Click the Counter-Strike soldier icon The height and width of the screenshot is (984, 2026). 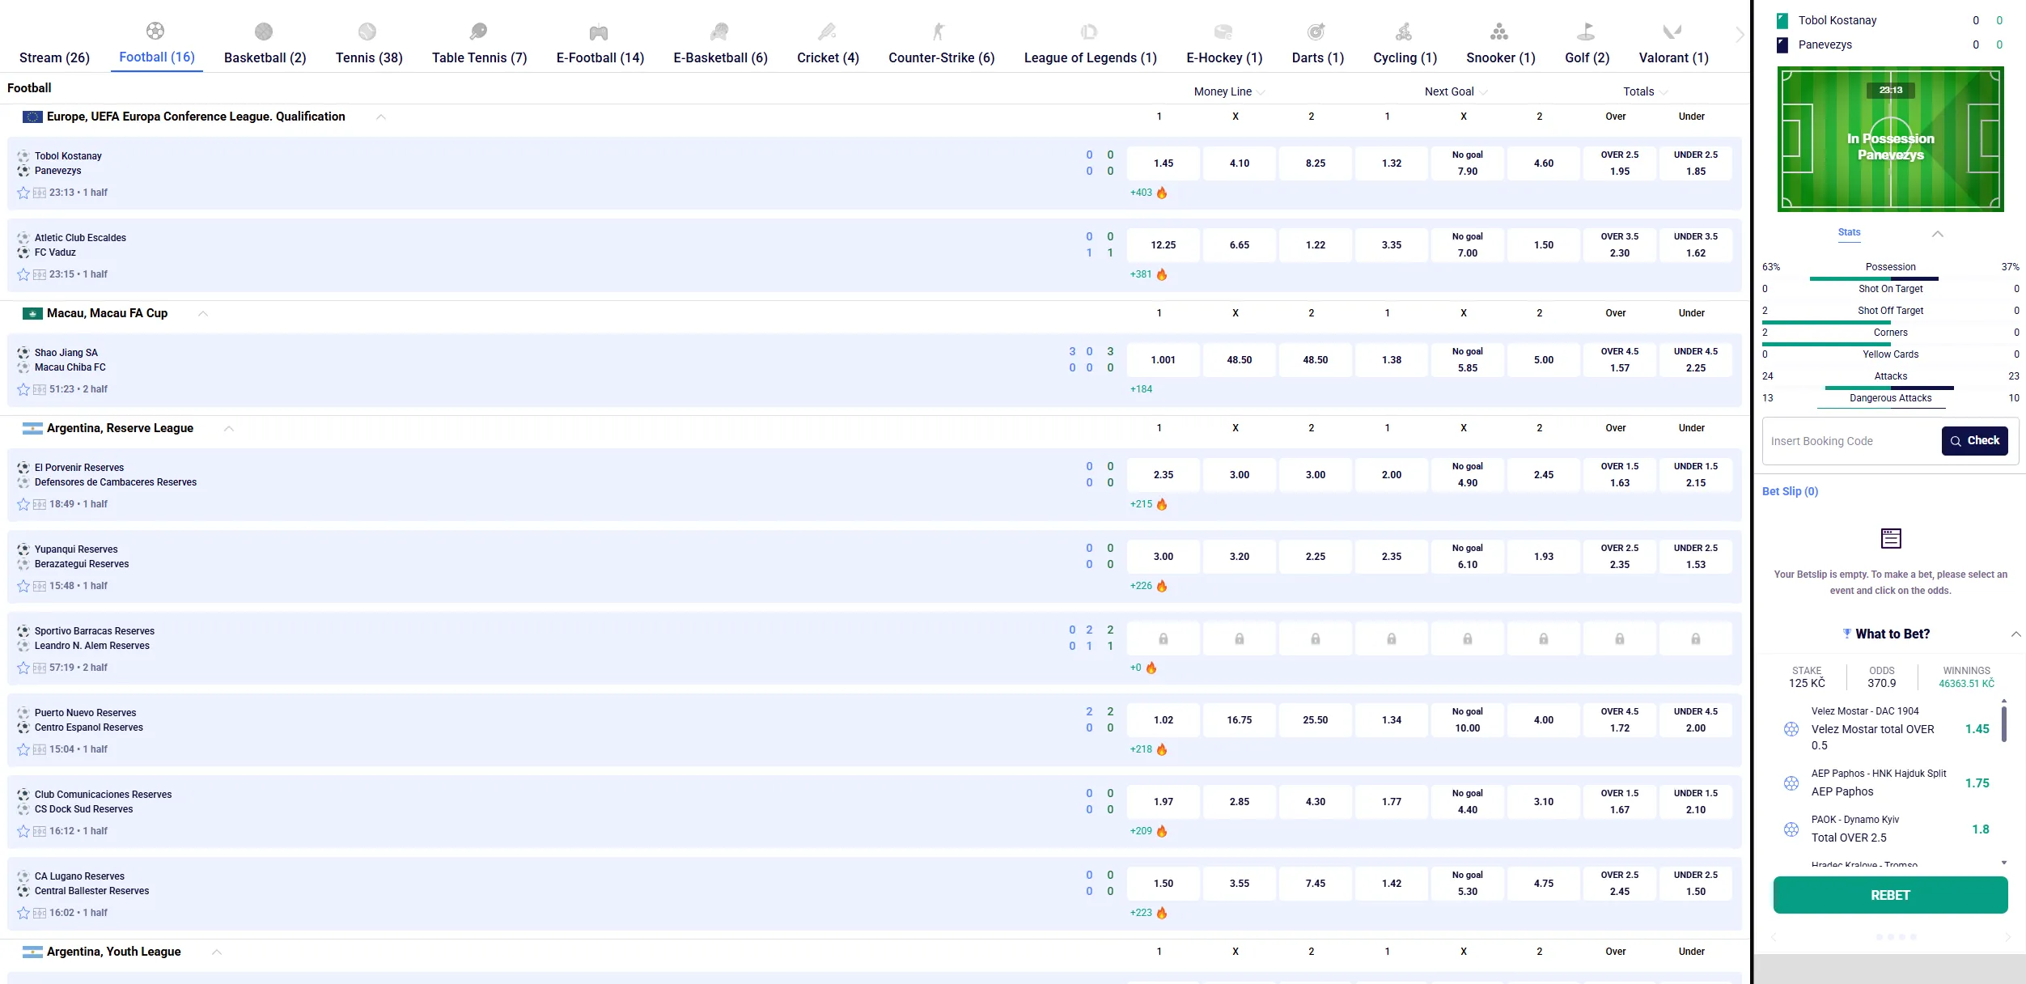939,32
